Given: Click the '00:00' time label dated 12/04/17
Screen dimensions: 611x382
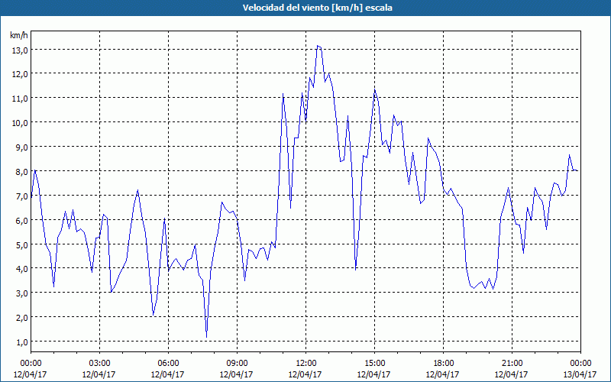Looking at the screenshot, I should (x=31, y=364).
